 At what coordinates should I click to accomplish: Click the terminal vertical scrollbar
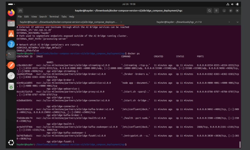click(x=240, y=144)
